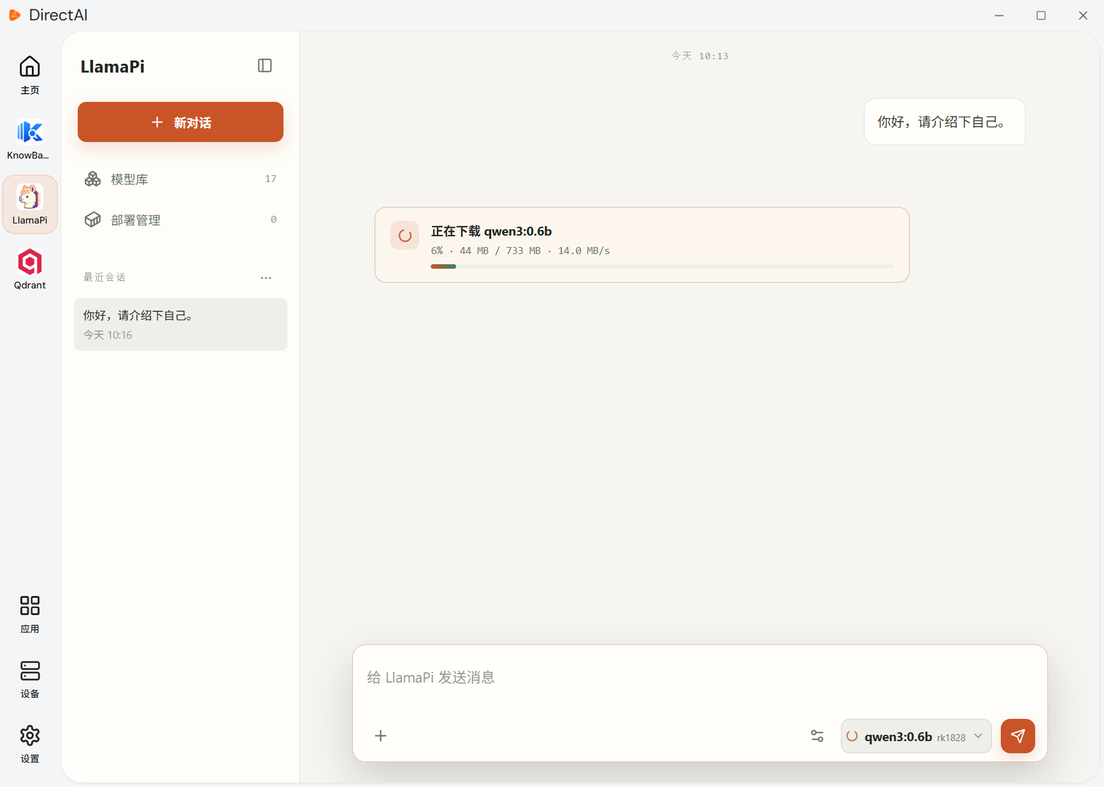Click the spinner icon on download card
Screen dimensions: 1104x787
(405, 236)
